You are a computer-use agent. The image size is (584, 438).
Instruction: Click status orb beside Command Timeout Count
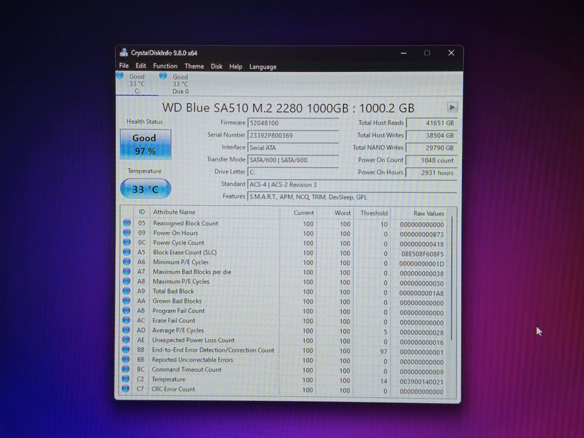point(126,369)
